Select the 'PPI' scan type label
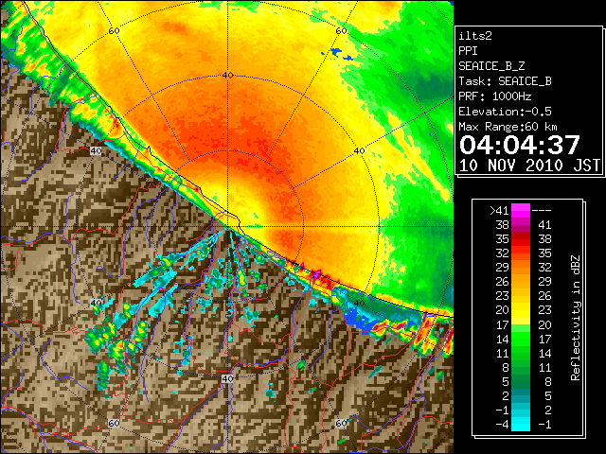 click(468, 51)
